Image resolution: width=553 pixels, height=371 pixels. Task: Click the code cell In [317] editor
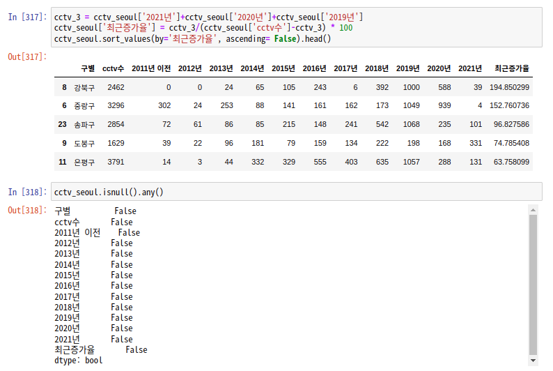[296, 27]
